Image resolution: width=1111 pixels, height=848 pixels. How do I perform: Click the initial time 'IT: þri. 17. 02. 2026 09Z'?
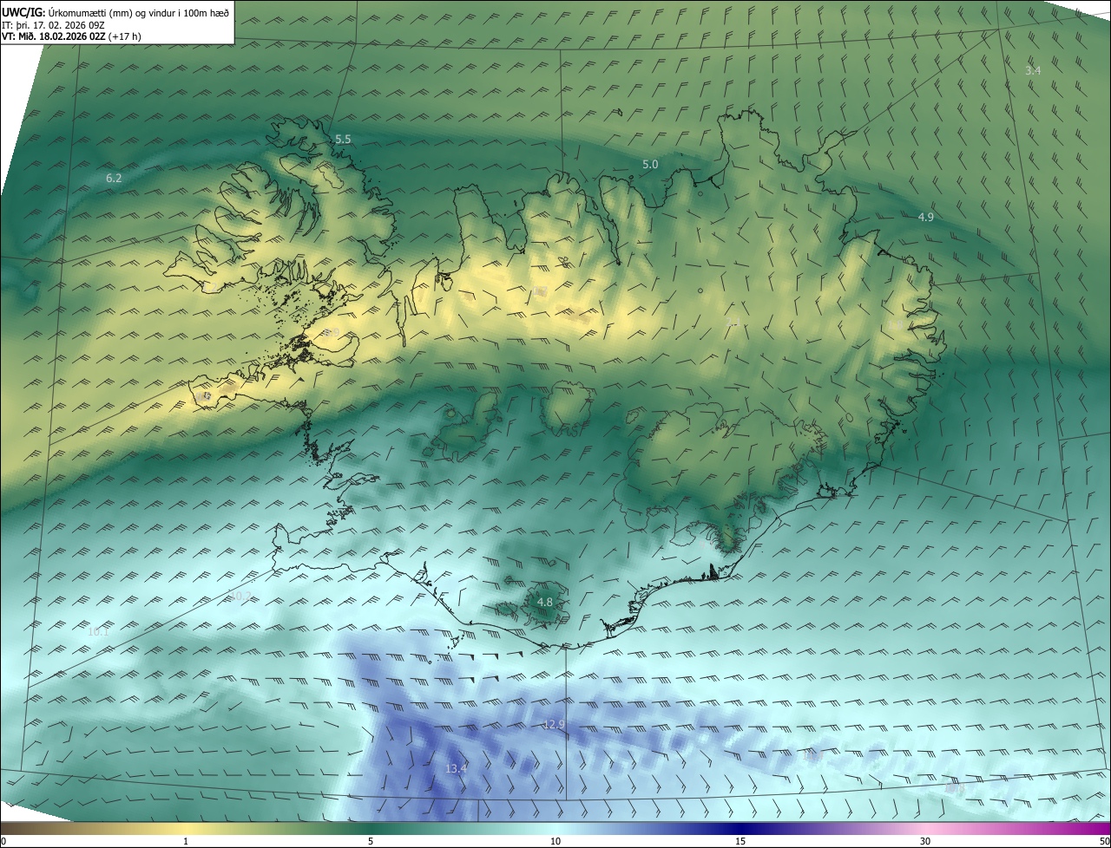coord(53,25)
